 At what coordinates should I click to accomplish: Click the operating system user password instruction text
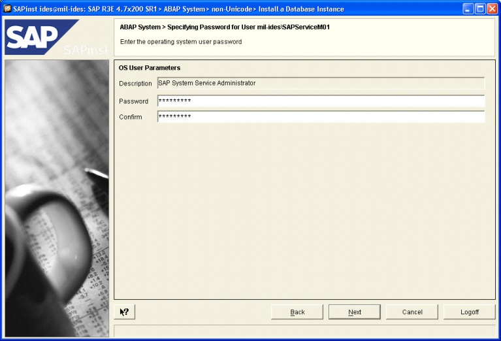[181, 42]
